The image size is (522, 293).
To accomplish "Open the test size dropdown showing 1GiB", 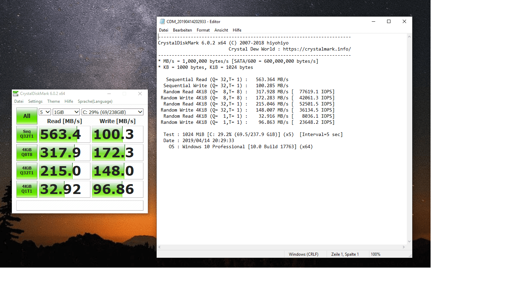I will pyautogui.click(x=66, y=112).
